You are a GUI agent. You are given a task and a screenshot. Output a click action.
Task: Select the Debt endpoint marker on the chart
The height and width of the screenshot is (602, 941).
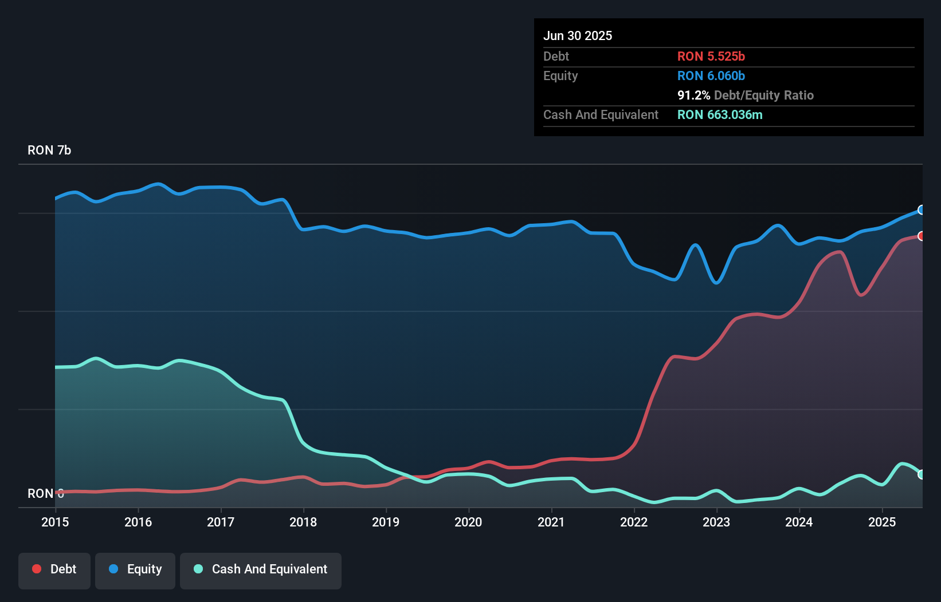[x=921, y=235]
